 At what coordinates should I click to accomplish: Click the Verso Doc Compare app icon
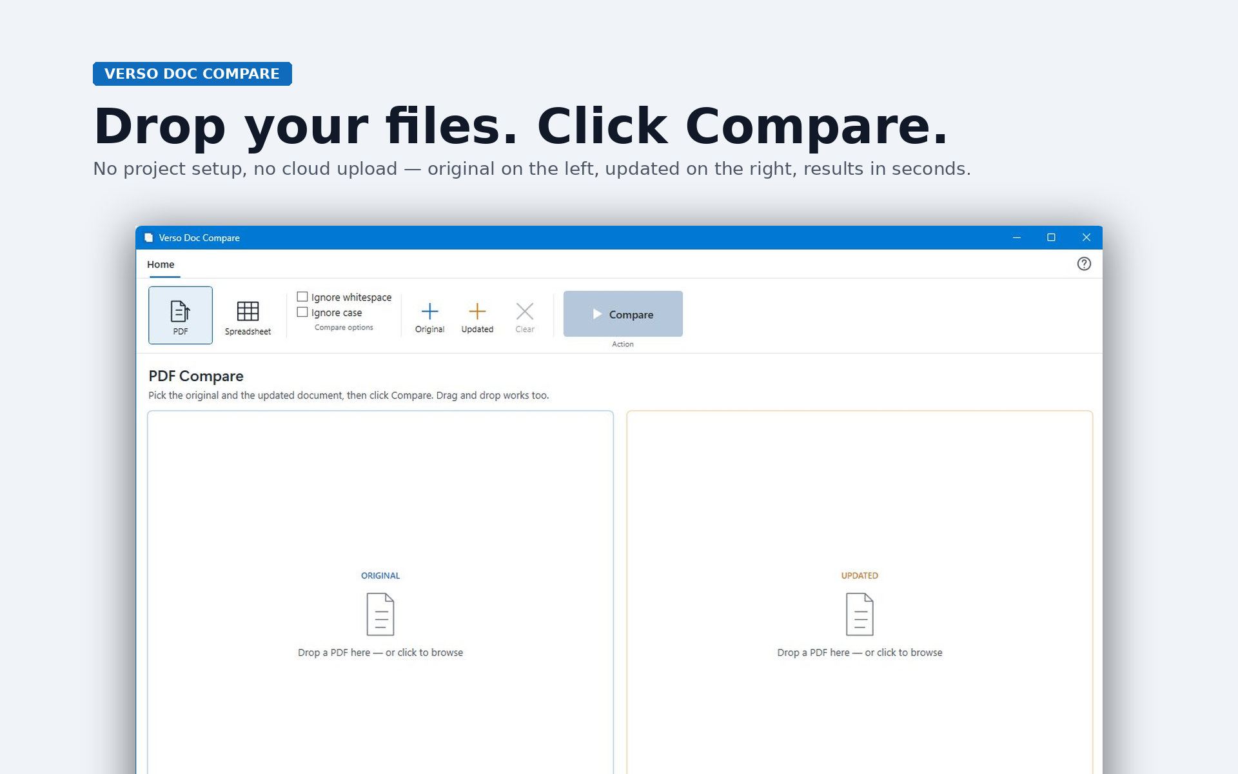[x=149, y=237]
